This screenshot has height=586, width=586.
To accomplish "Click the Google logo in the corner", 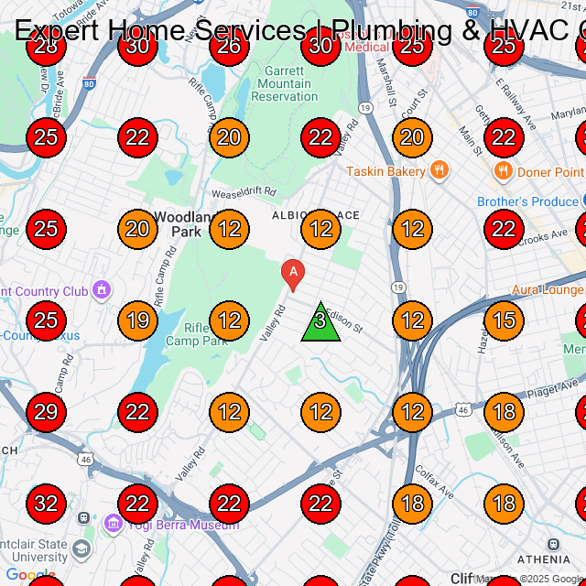I will pos(30,575).
